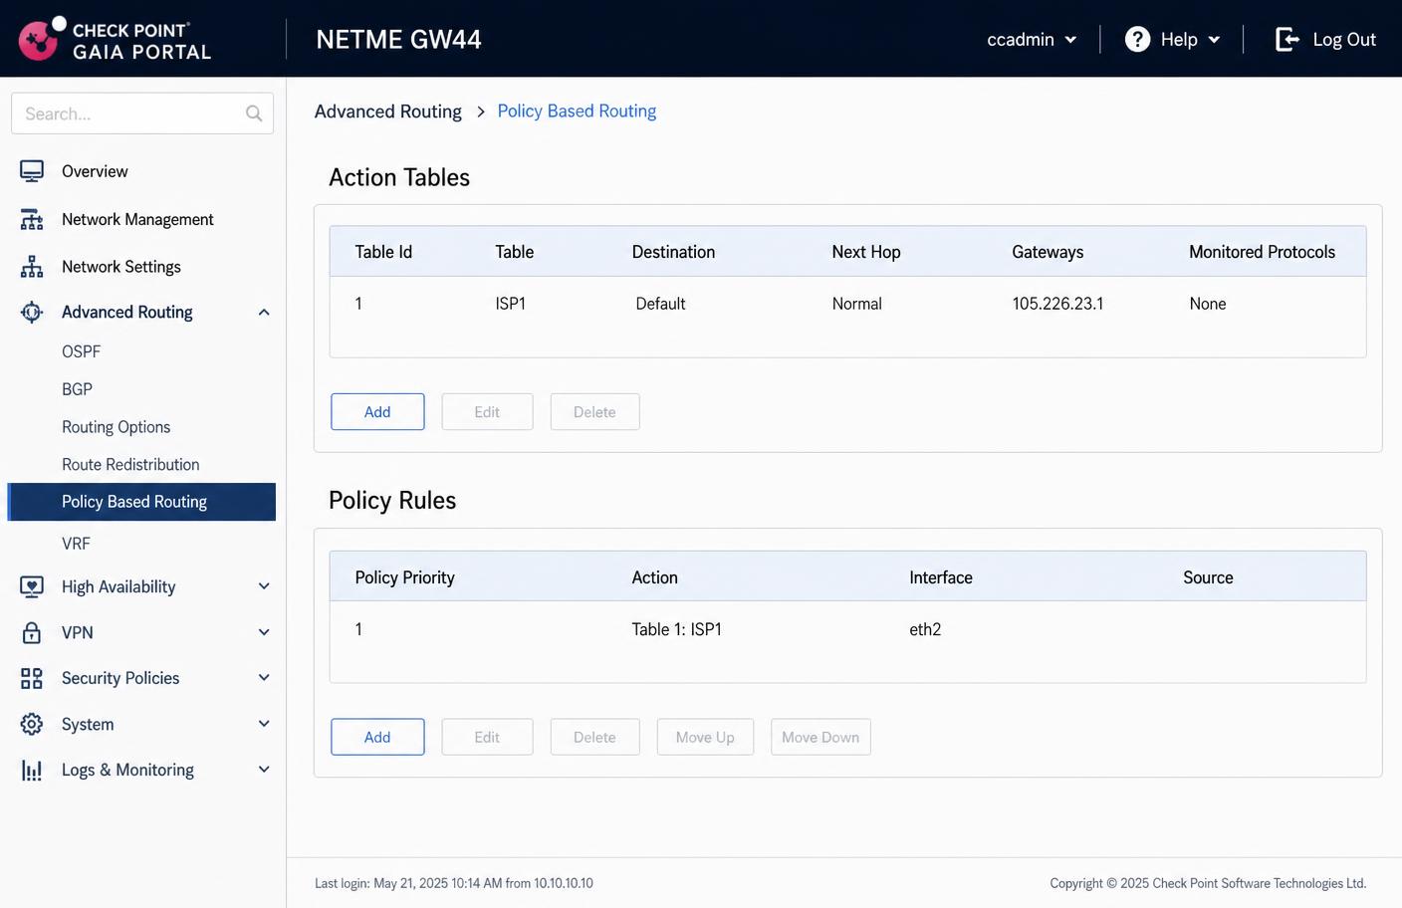Viewport: 1402px width, 908px height.
Task: Collapse the Advanced Routing section chevron
Action: pyautogui.click(x=264, y=313)
